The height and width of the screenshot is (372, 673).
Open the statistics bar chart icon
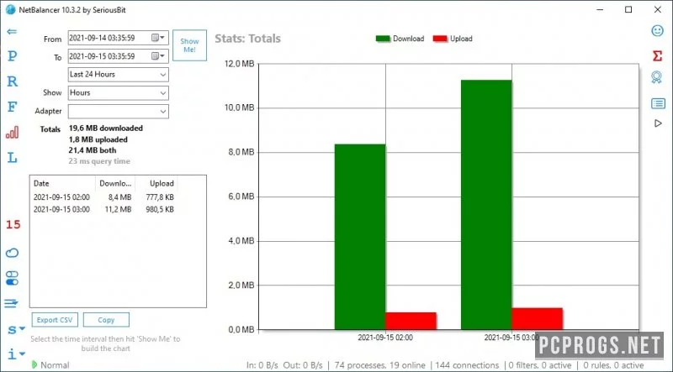(13, 132)
